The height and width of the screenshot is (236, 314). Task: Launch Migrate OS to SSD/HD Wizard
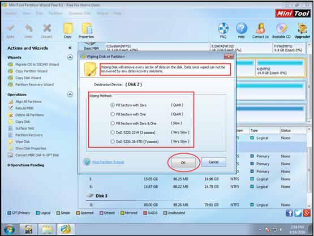pyautogui.click(x=33, y=65)
